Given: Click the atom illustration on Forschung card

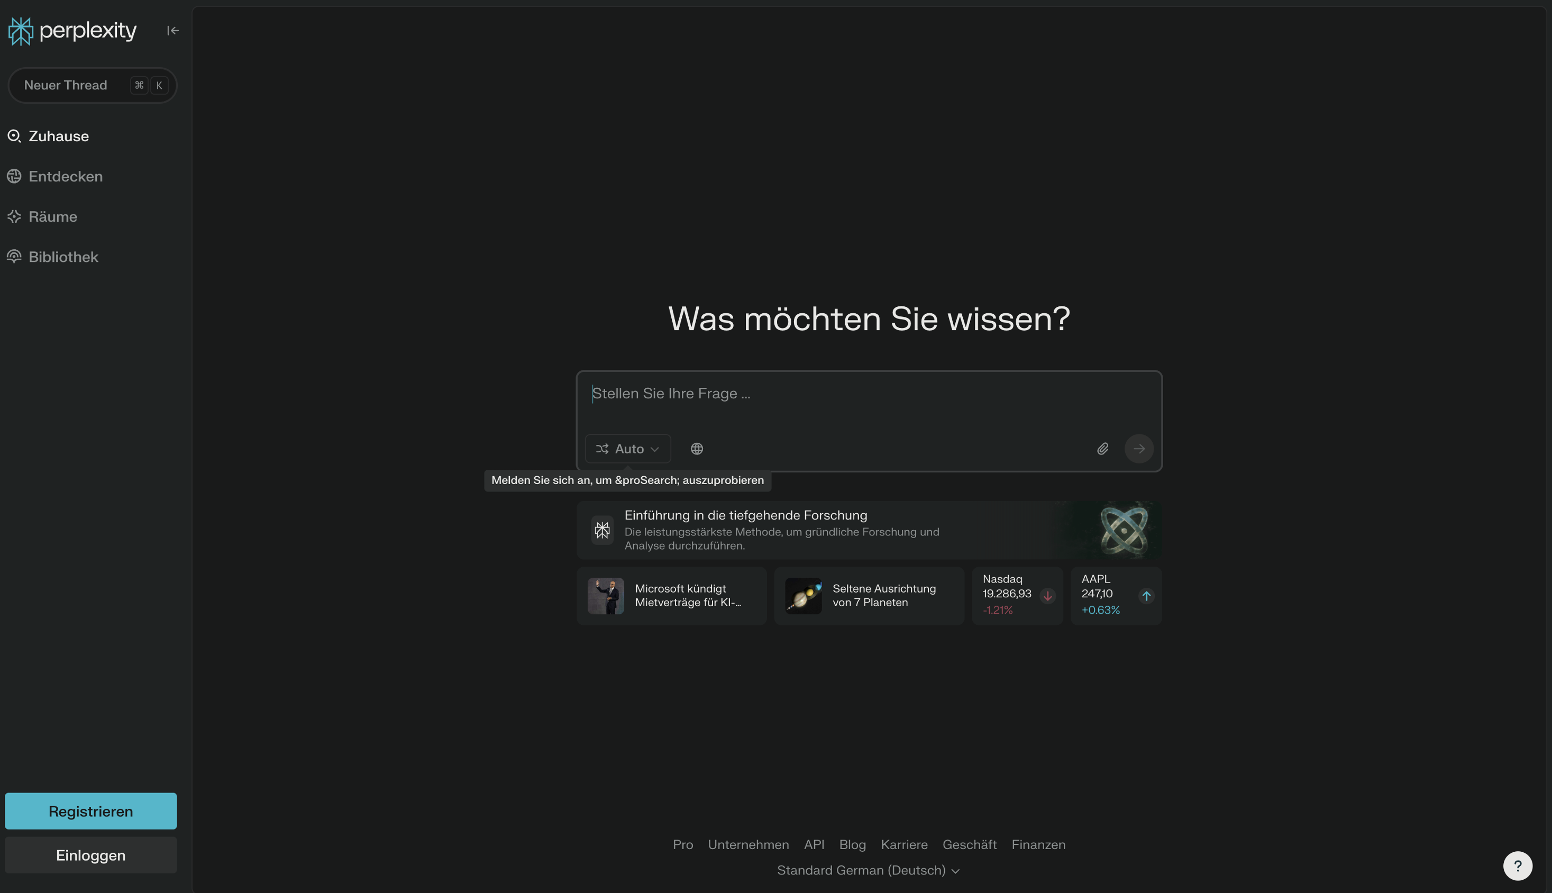Looking at the screenshot, I should (x=1124, y=530).
